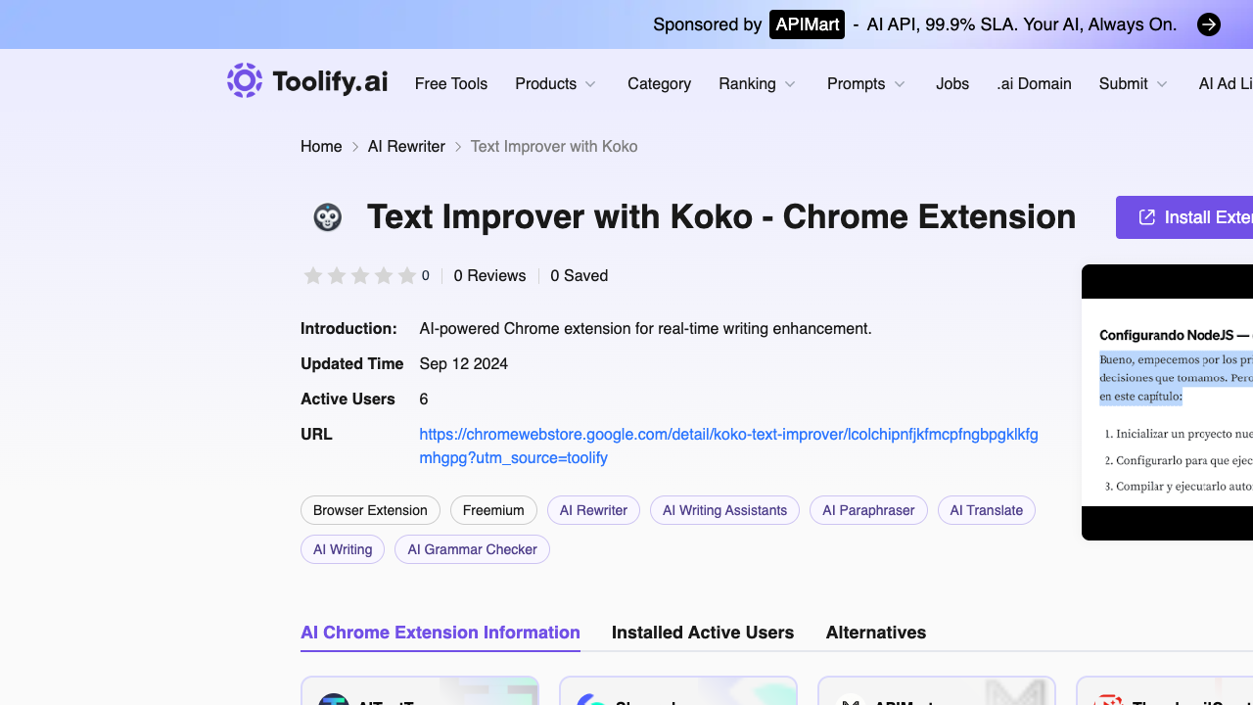Click the Toolify.ai logo
This screenshot has width=1253, height=705.
pyautogui.click(x=307, y=81)
